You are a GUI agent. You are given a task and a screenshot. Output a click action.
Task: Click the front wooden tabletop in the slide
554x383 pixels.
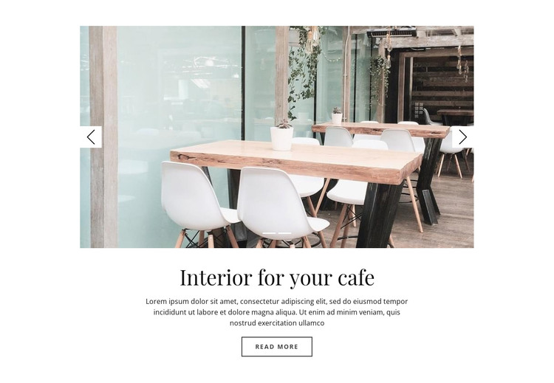(295, 161)
